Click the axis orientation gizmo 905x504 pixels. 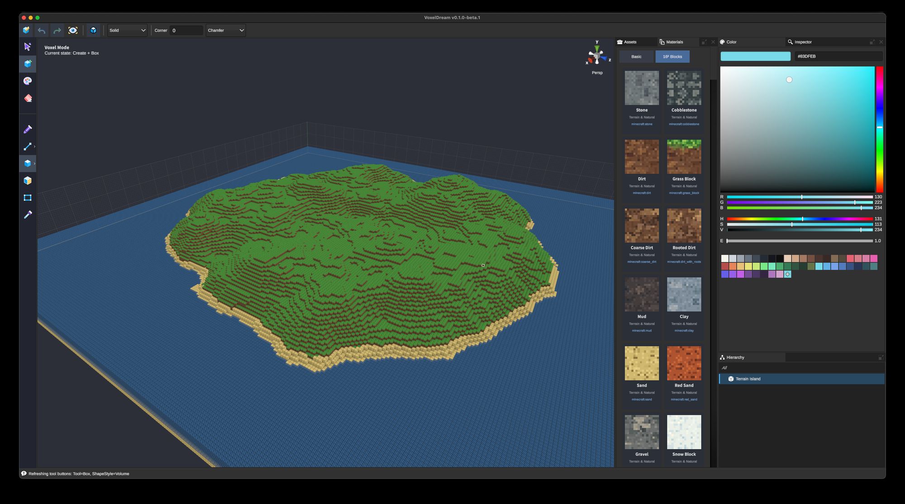597,54
